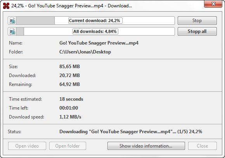This screenshot has width=225, height=158.
Task: Click the All downloads progress bar
Action: click(x=95, y=31)
